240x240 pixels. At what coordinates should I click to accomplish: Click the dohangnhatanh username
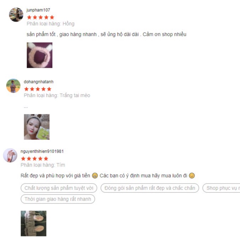pyautogui.click(x=39, y=82)
